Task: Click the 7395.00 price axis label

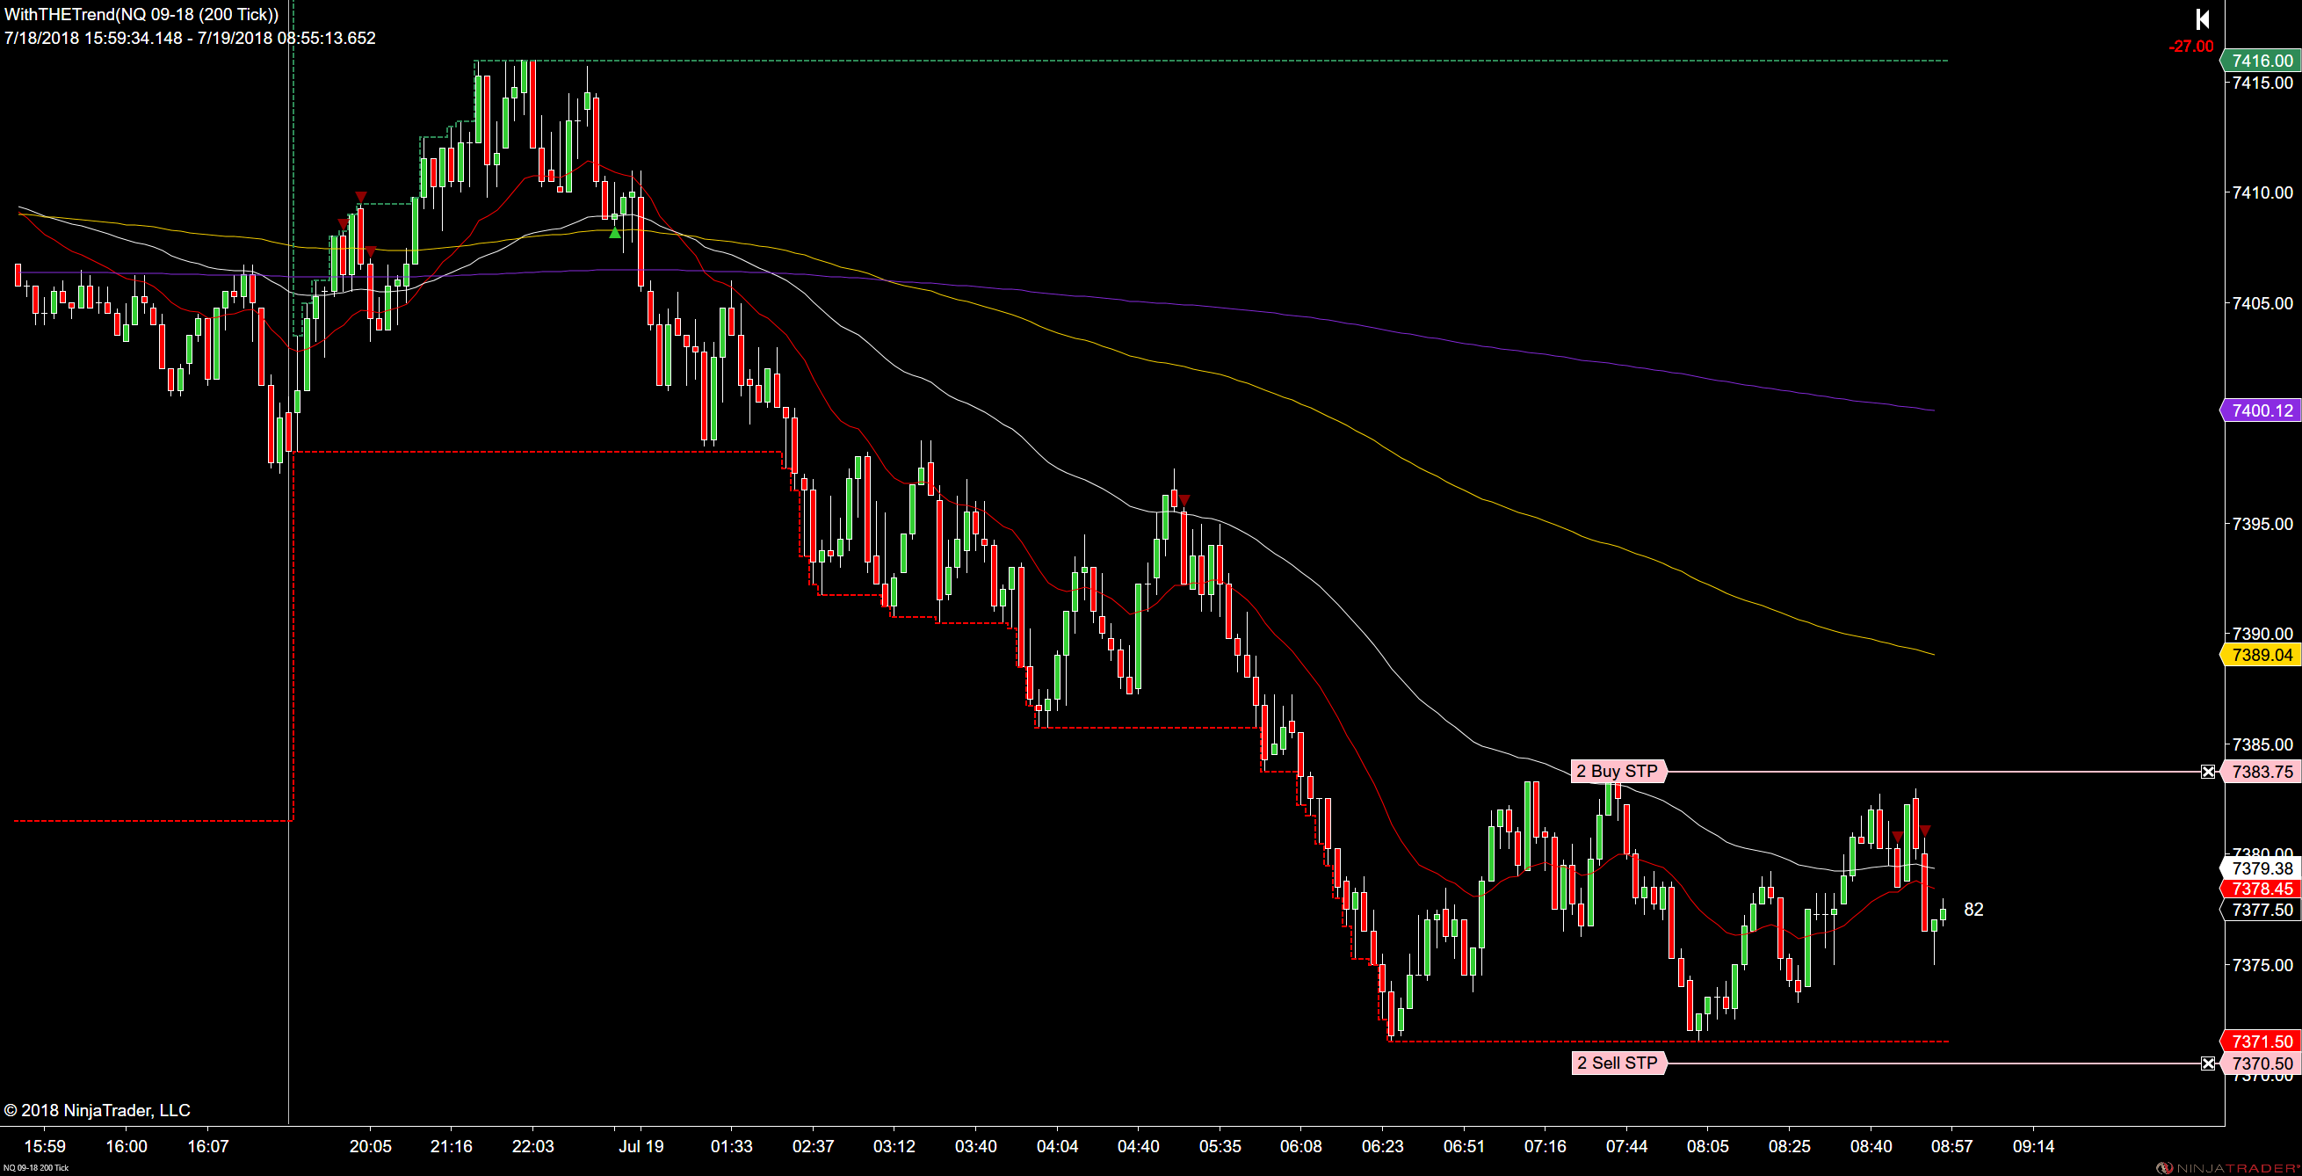Action: point(2262,524)
